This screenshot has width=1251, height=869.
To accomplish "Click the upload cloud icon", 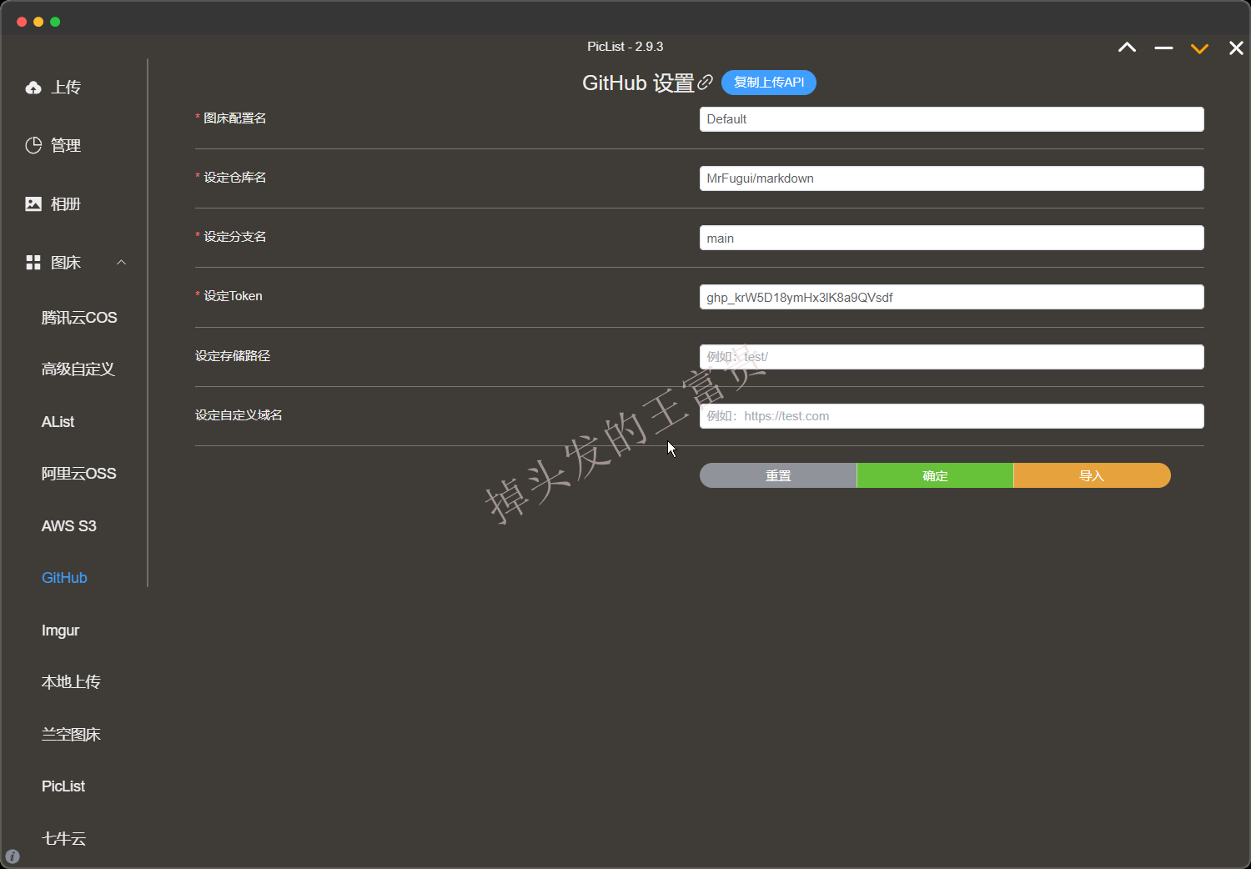I will [x=33, y=88].
